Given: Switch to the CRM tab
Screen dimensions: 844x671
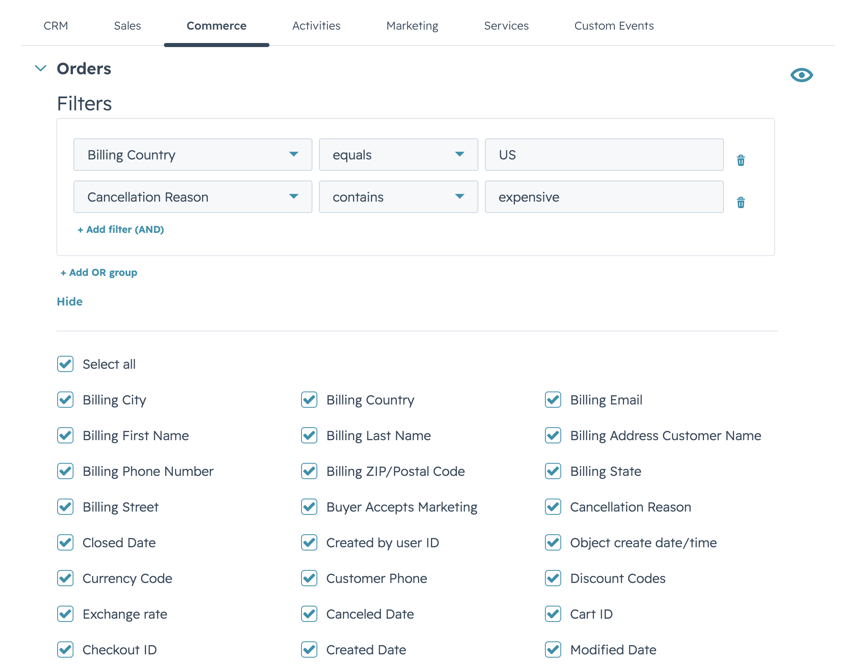Looking at the screenshot, I should click(56, 26).
